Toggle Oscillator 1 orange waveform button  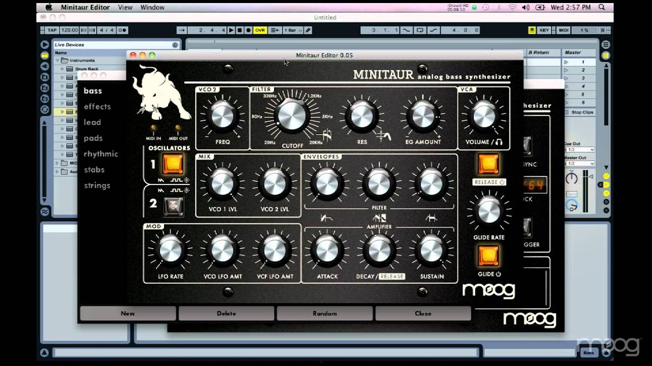coord(173,164)
